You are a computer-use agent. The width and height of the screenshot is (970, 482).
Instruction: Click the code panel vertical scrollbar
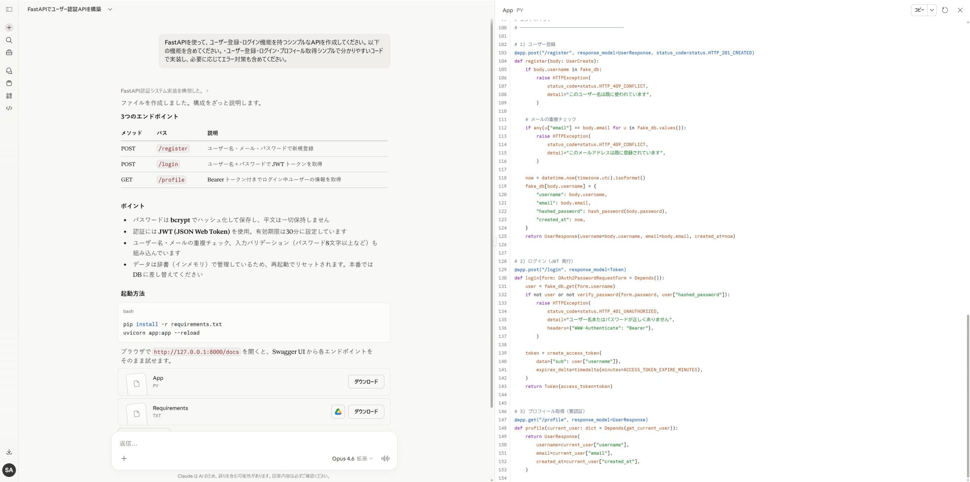[x=967, y=394]
